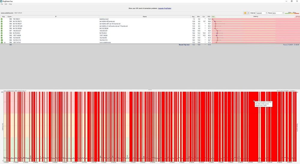The height and width of the screenshot is (164, 300).
Task: Click 84.116.190.94 in the IP column
Action: click(x=17, y=28)
